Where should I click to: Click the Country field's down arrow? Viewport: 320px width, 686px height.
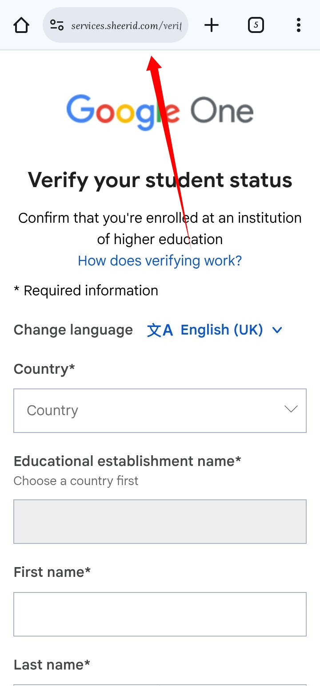coord(291,409)
